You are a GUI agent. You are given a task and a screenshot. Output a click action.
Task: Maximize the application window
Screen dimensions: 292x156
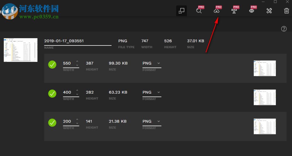[275, 2]
